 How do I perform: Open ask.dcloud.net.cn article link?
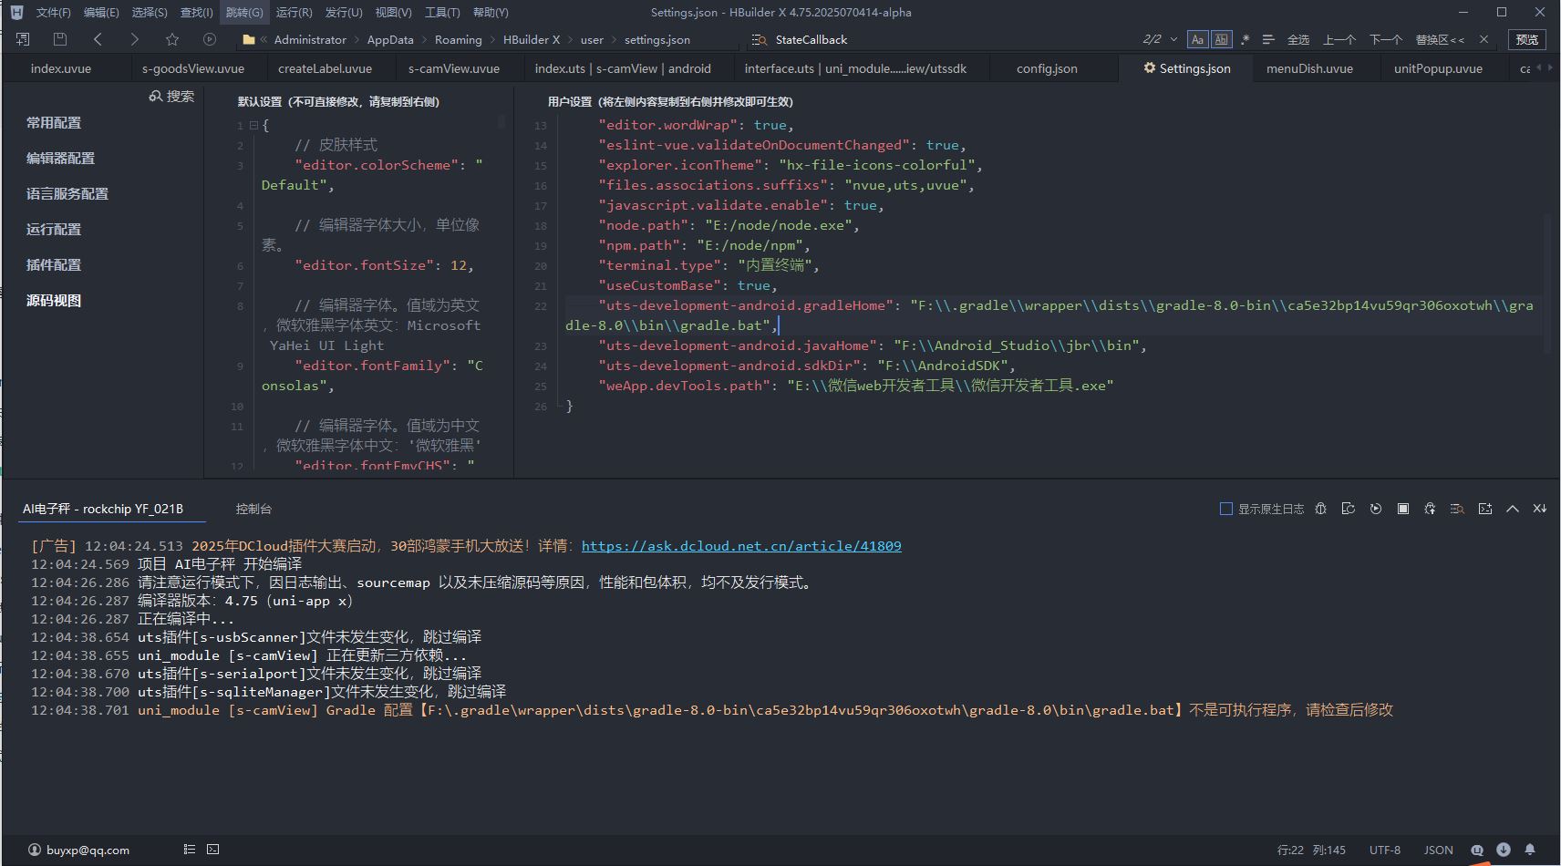(x=741, y=546)
